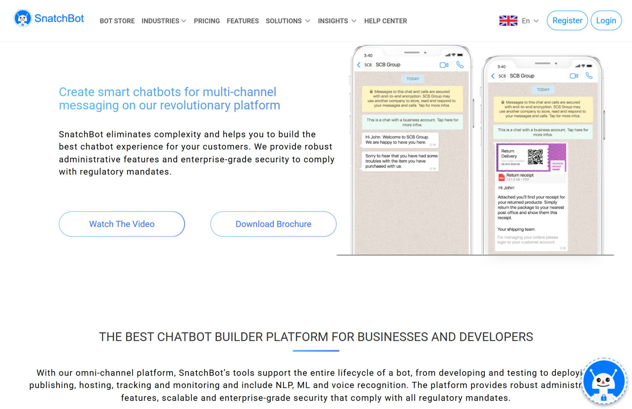Open the chatbot assistant widget

click(x=603, y=382)
